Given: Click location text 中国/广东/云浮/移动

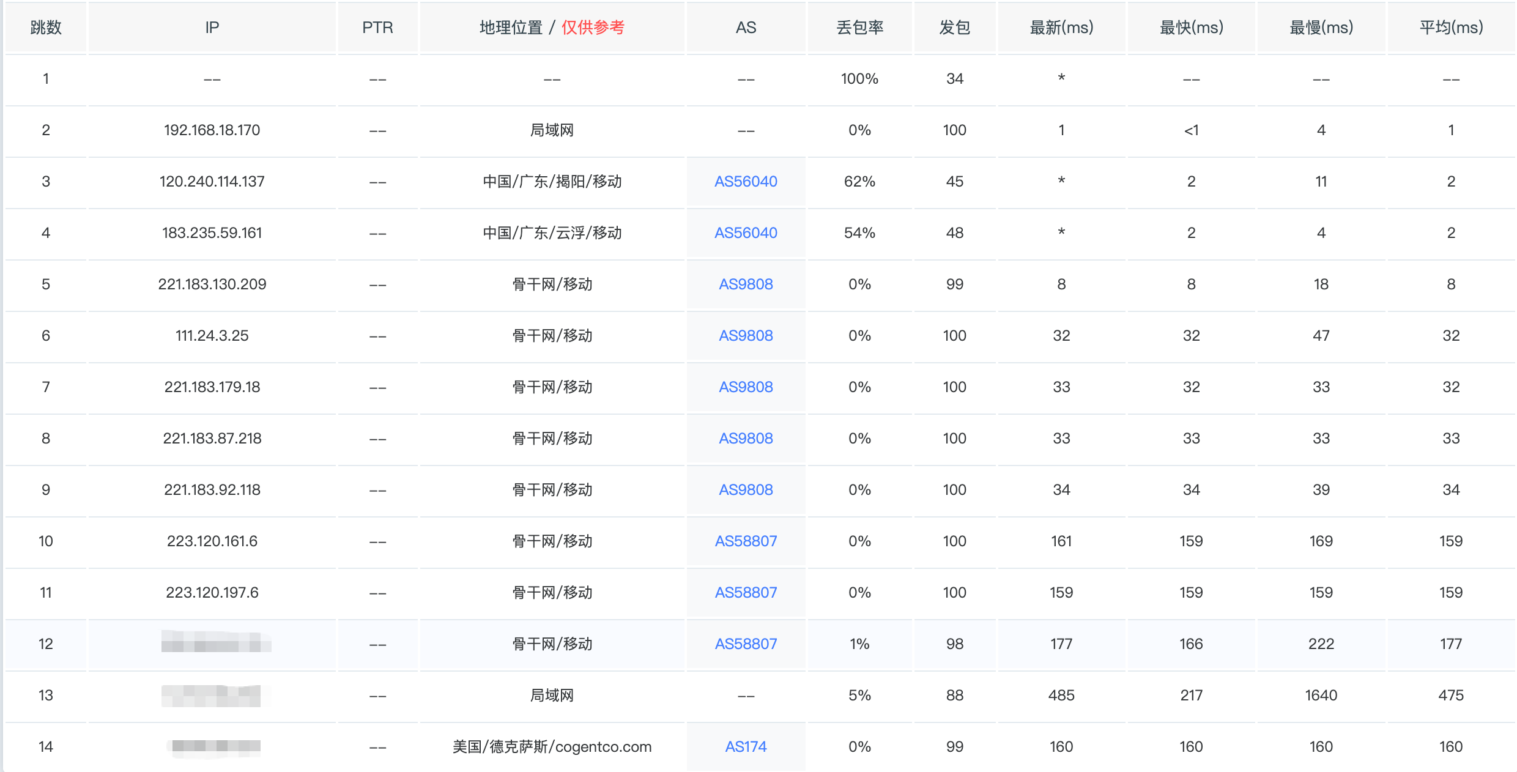Looking at the screenshot, I should 552,233.
